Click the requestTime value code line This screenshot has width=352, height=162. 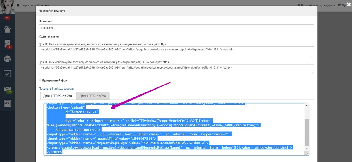pyautogui.click(x=101, y=139)
